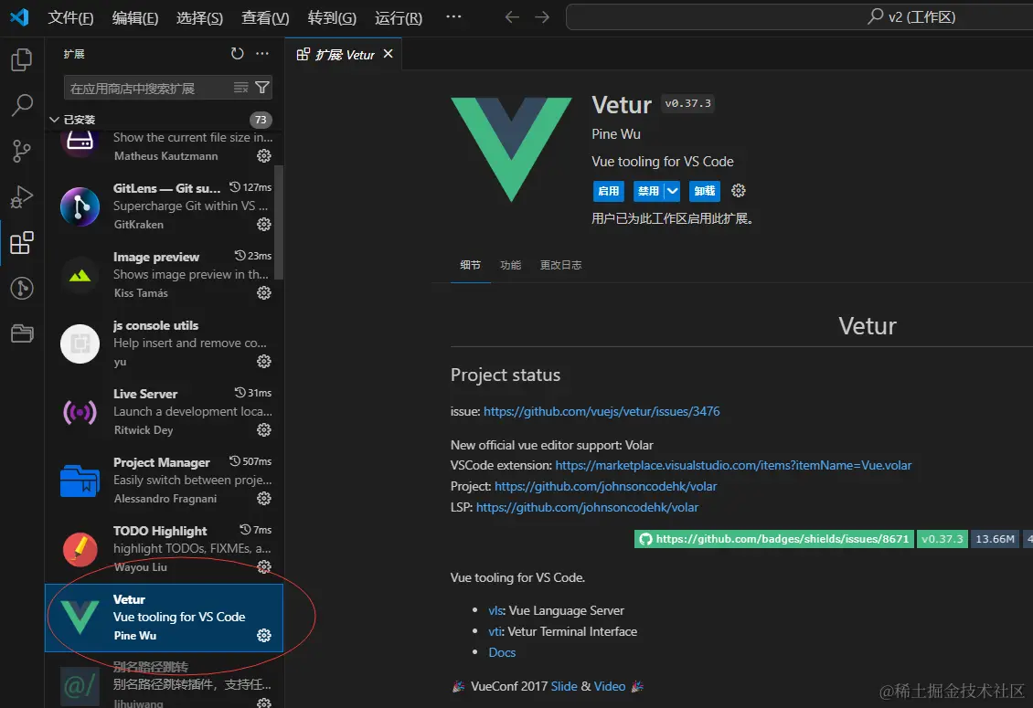1033x708 pixels.
Task: Open the 编辑(E) menu
Action: pos(135,17)
